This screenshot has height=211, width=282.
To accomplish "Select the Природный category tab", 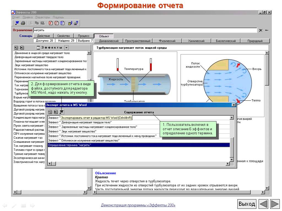I will (255, 41).
